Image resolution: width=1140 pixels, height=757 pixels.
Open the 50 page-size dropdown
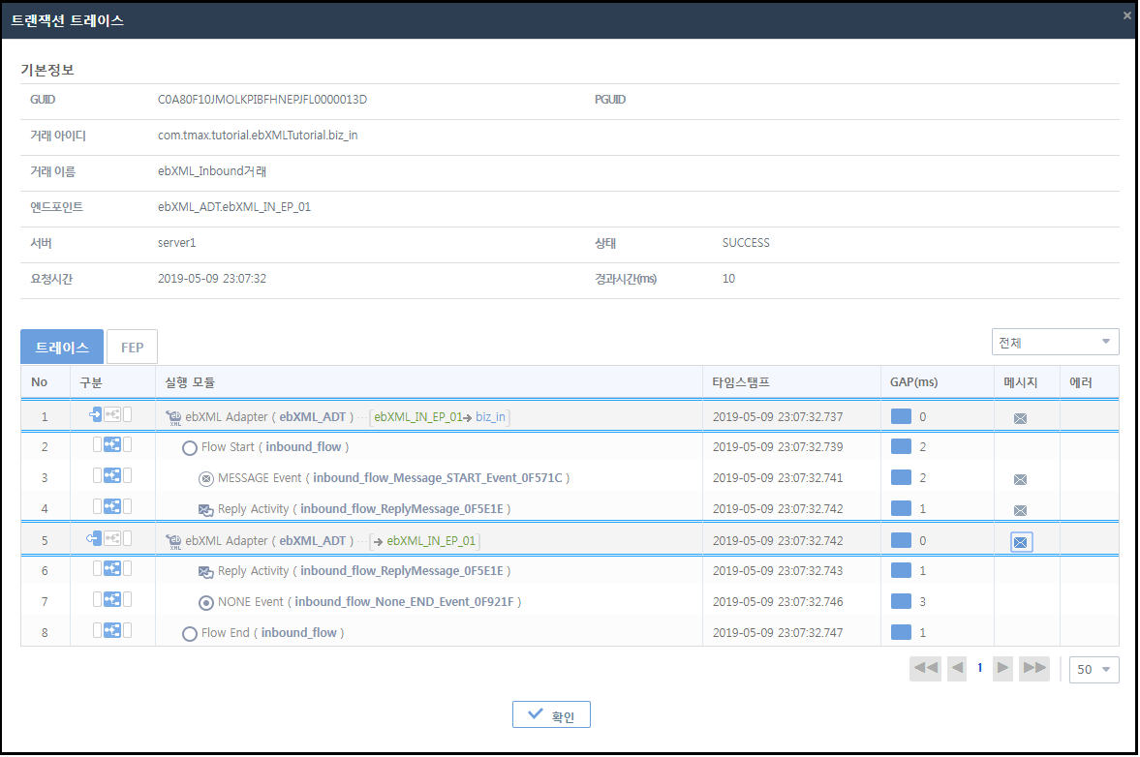pyautogui.click(x=1094, y=669)
